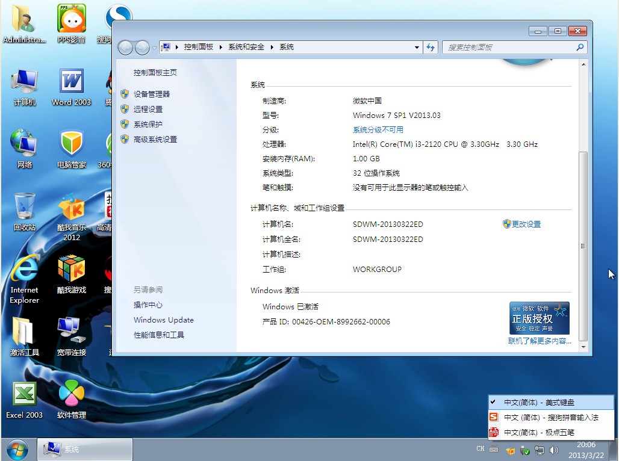619x461 pixels.
Task: Expand the address bar history dropdown
Action: coord(417,48)
